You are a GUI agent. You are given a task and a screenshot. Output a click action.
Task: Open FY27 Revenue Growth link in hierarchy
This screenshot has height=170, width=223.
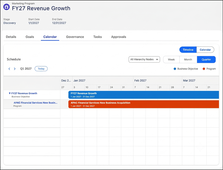click(24, 93)
